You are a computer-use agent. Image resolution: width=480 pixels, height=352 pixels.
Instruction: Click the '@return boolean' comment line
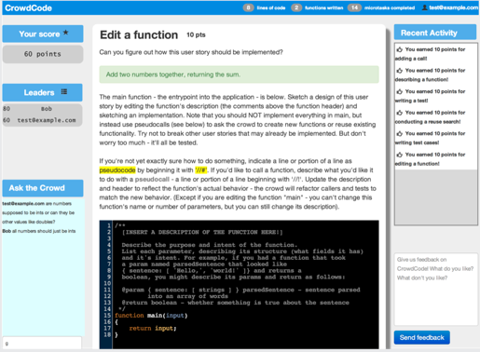235,303
